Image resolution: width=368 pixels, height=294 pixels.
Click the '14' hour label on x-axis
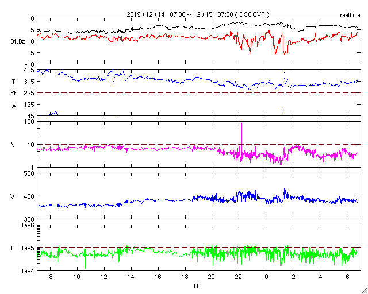coord(131,277)
